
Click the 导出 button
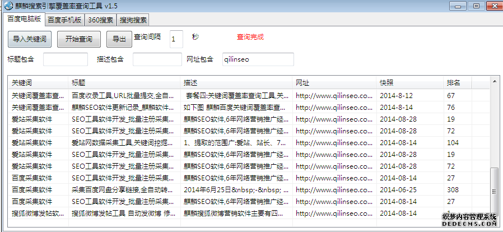(118, 39)
